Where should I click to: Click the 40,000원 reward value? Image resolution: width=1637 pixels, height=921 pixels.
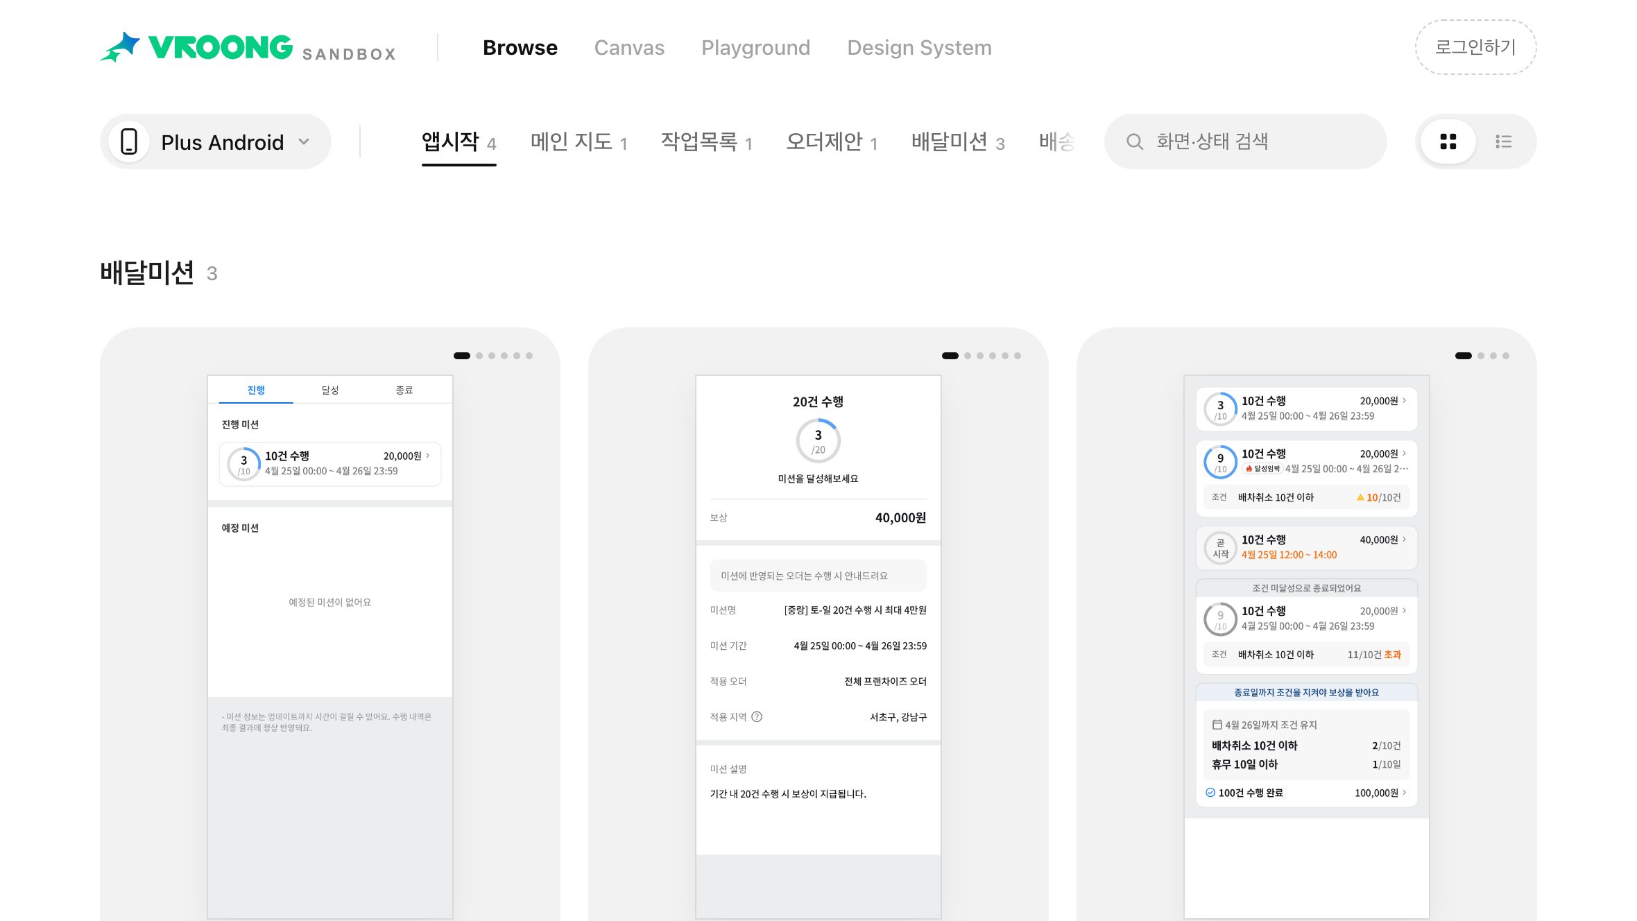click(900, 518)
